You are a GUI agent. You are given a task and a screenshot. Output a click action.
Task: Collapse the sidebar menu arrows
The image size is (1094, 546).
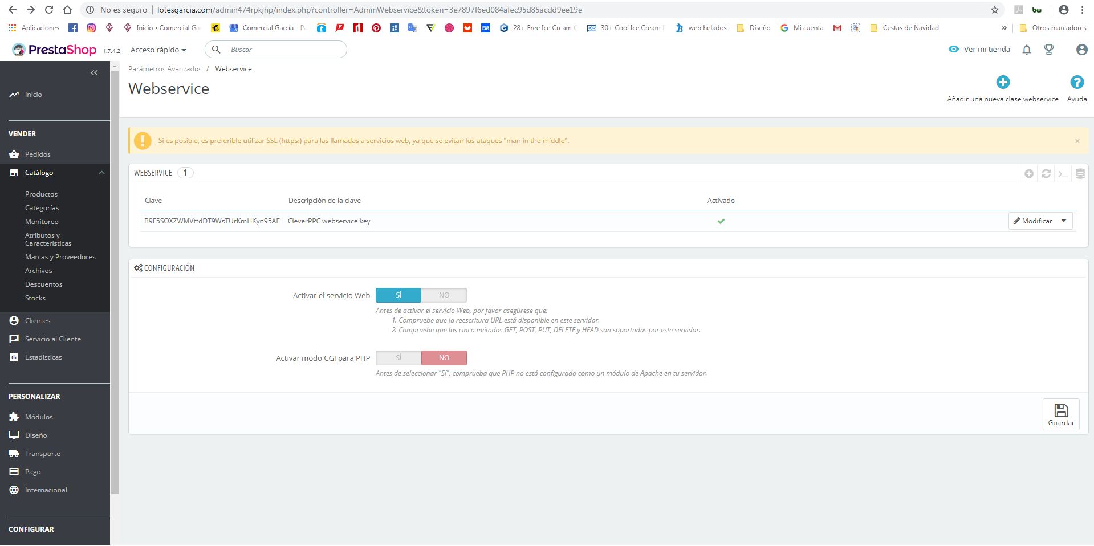coord(95,72)
